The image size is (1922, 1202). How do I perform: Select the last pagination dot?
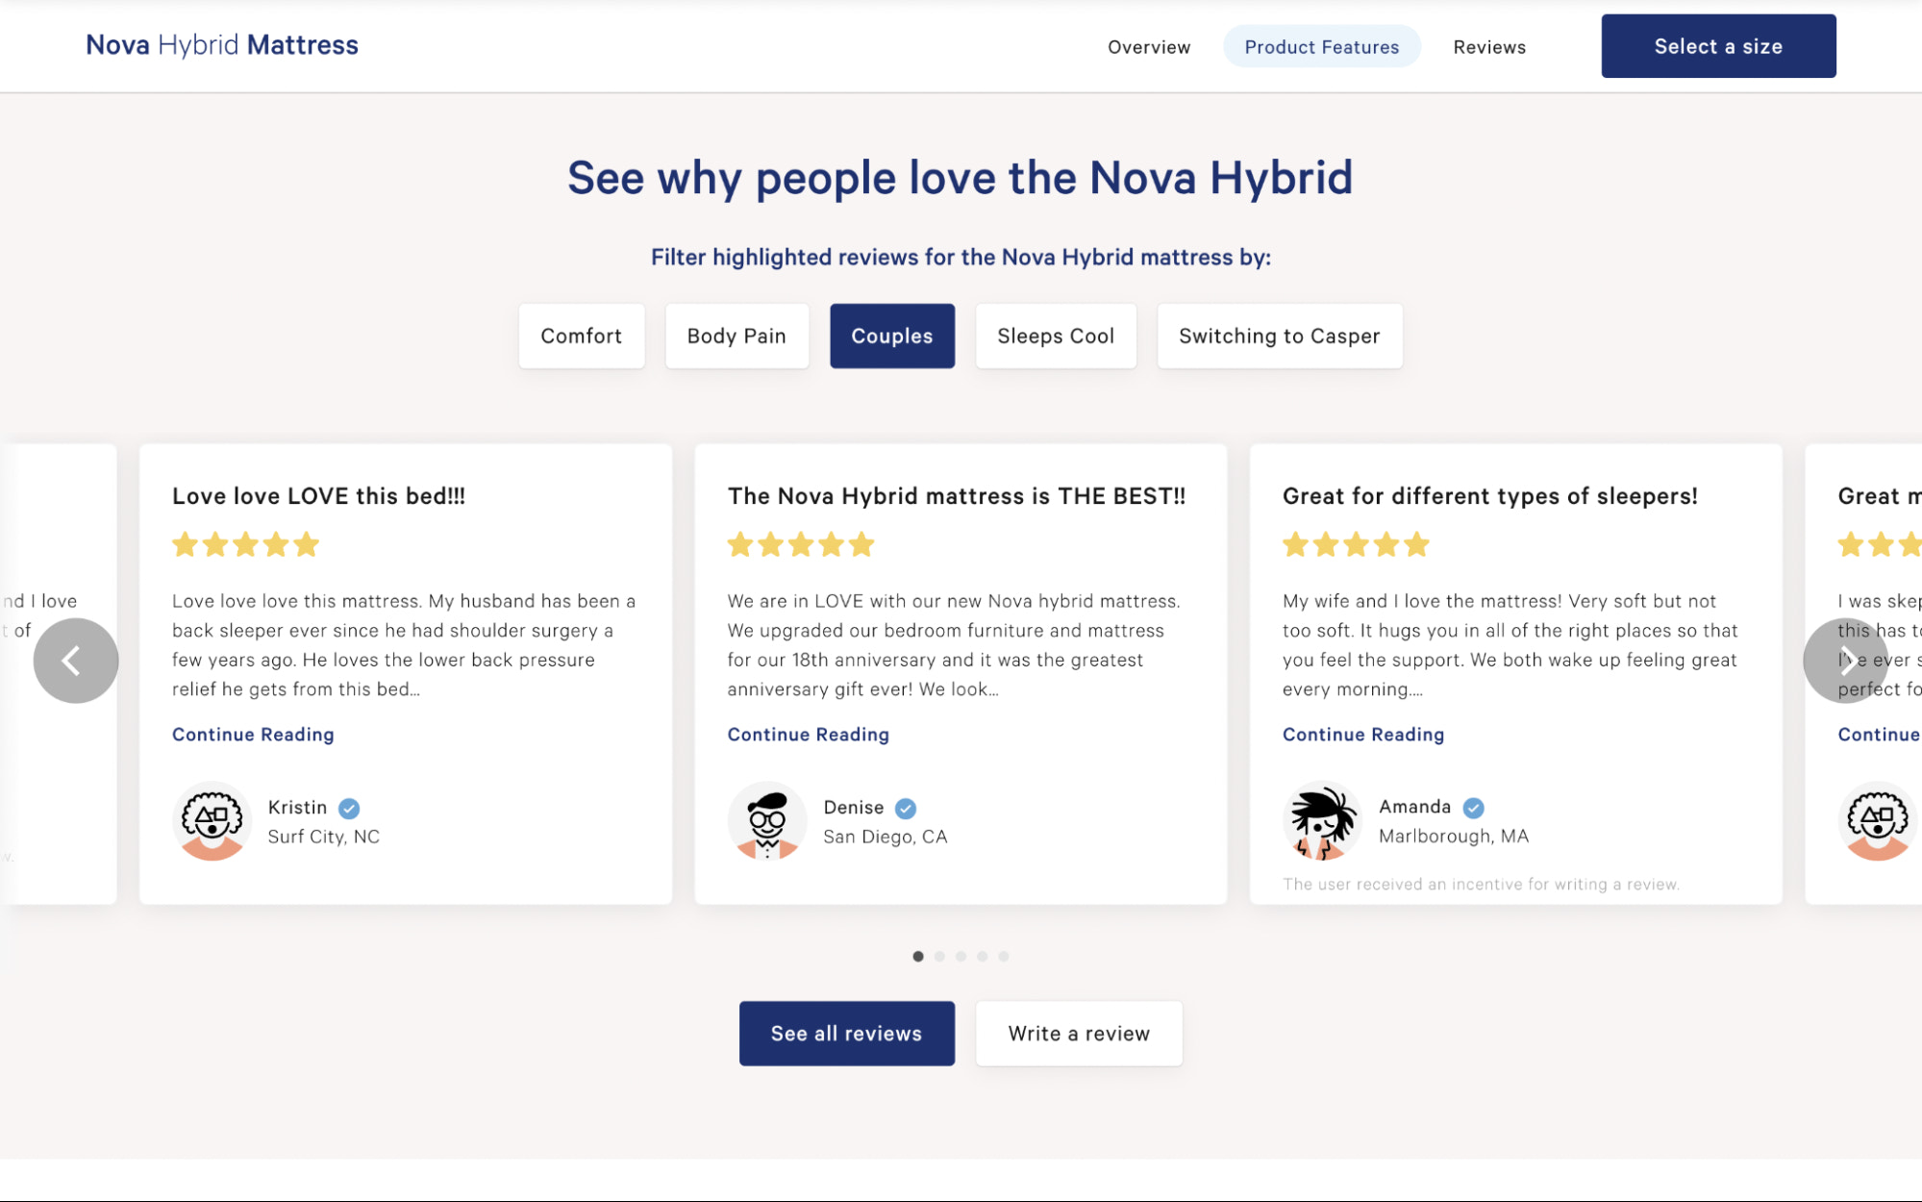[1004, 956]
